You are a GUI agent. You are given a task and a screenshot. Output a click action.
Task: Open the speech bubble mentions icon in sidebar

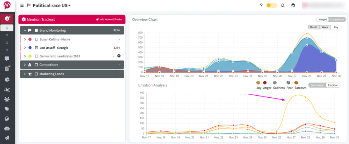click(7, 59)
